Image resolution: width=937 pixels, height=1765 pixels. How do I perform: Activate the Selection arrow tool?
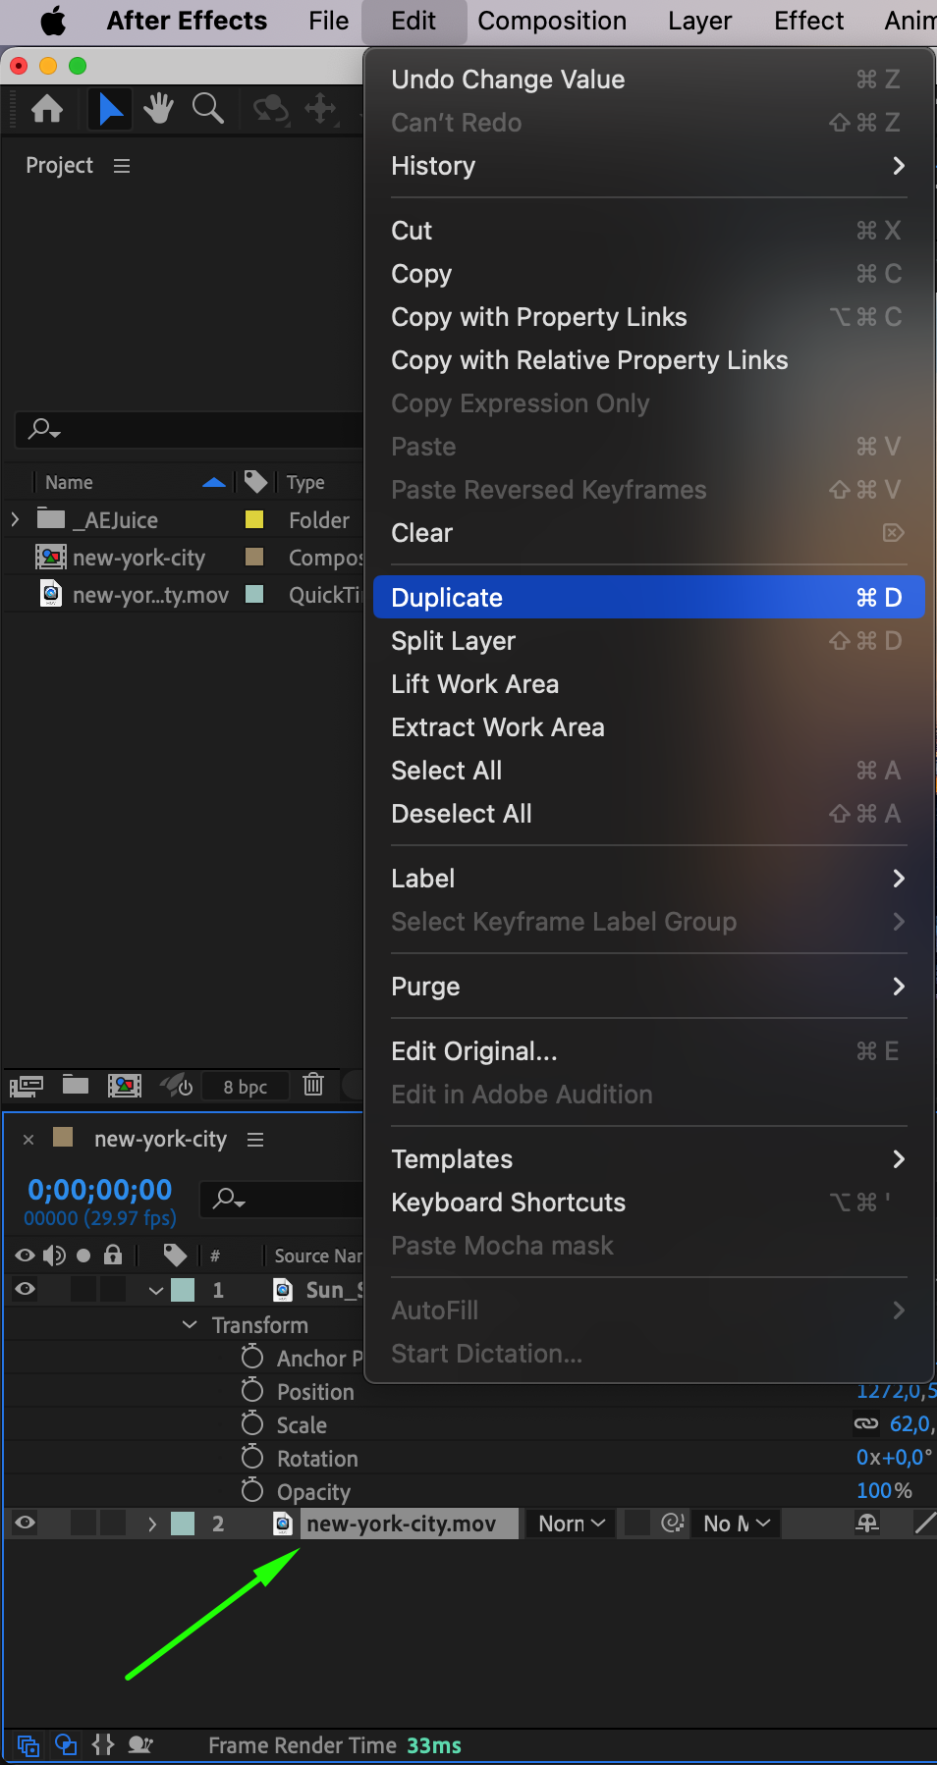[x=110, y=108]
